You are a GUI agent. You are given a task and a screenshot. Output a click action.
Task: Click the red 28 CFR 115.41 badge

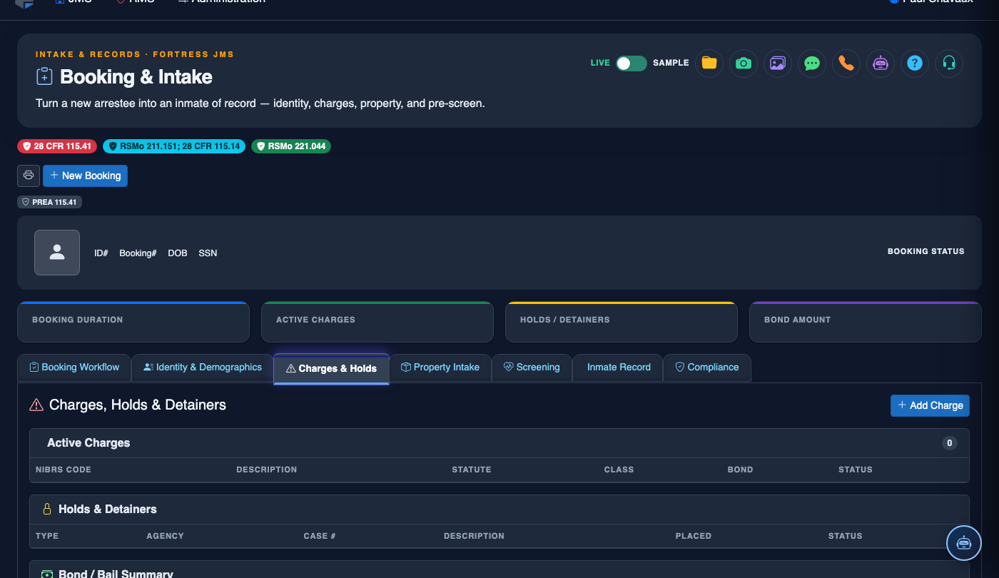pos(57,146)
